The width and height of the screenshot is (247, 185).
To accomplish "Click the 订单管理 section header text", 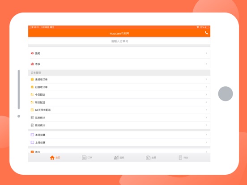I will tap(36, 73).
